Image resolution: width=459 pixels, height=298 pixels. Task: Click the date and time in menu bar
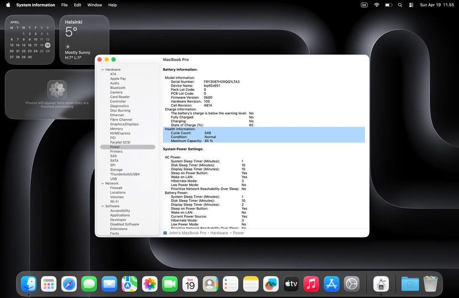tap(437, 5)
